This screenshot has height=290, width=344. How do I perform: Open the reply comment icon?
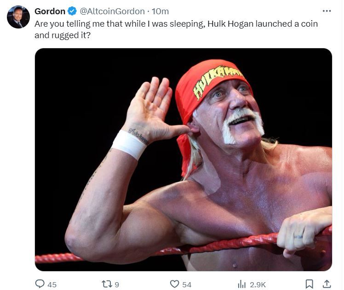(x=40, y=284)
